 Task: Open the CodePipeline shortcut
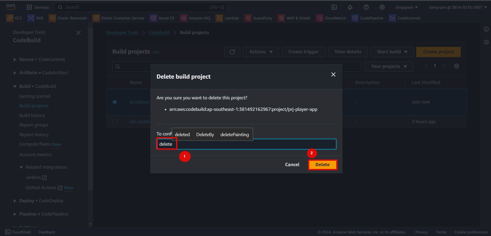367,18
